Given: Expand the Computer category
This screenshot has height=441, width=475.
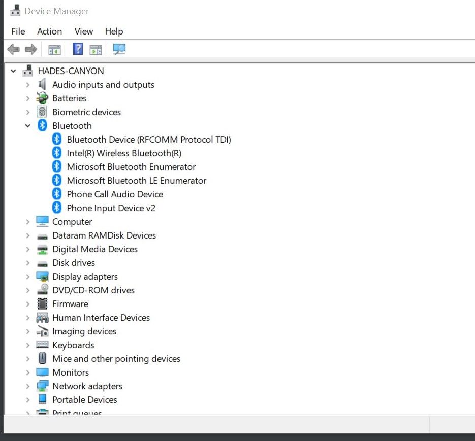Looking at the screenshot, I should [28, 222].
